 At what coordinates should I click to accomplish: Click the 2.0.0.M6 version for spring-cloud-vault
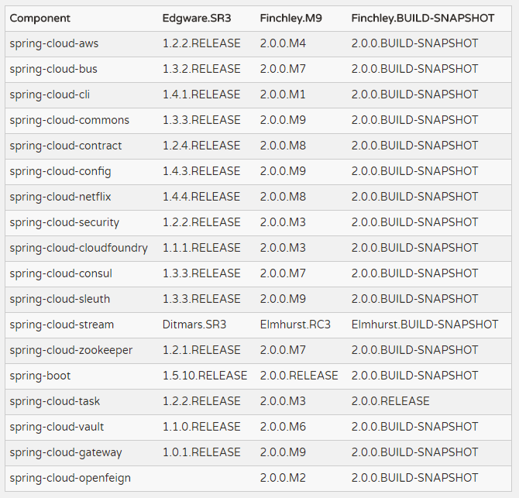click(283, 427)
